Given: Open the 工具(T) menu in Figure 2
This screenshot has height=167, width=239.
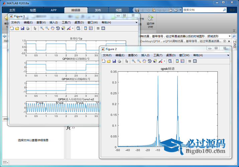Looking at the screenshot, I should pyautogui.click(x=158, y=55).
